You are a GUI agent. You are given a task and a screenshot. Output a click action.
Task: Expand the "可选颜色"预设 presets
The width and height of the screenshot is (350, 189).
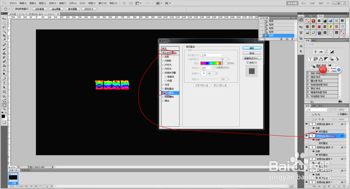point(308,96)
